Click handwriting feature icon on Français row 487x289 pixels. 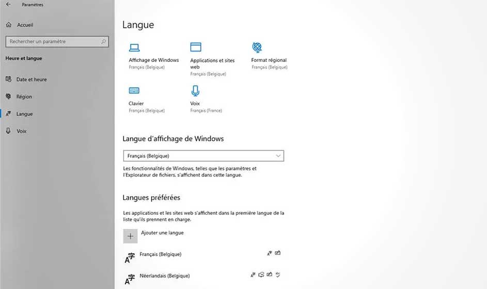point(278,253)
